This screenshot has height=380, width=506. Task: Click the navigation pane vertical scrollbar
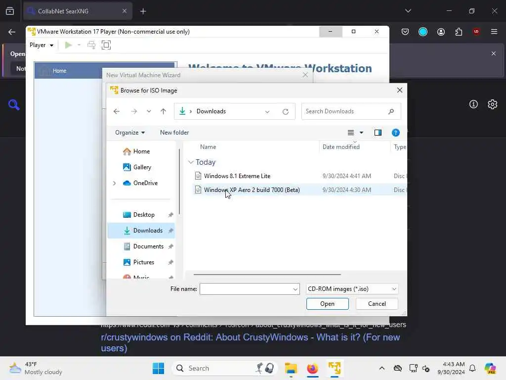[x=179, y=181]
